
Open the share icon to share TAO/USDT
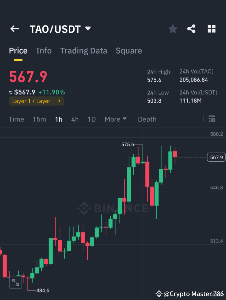tap(191, 29)
